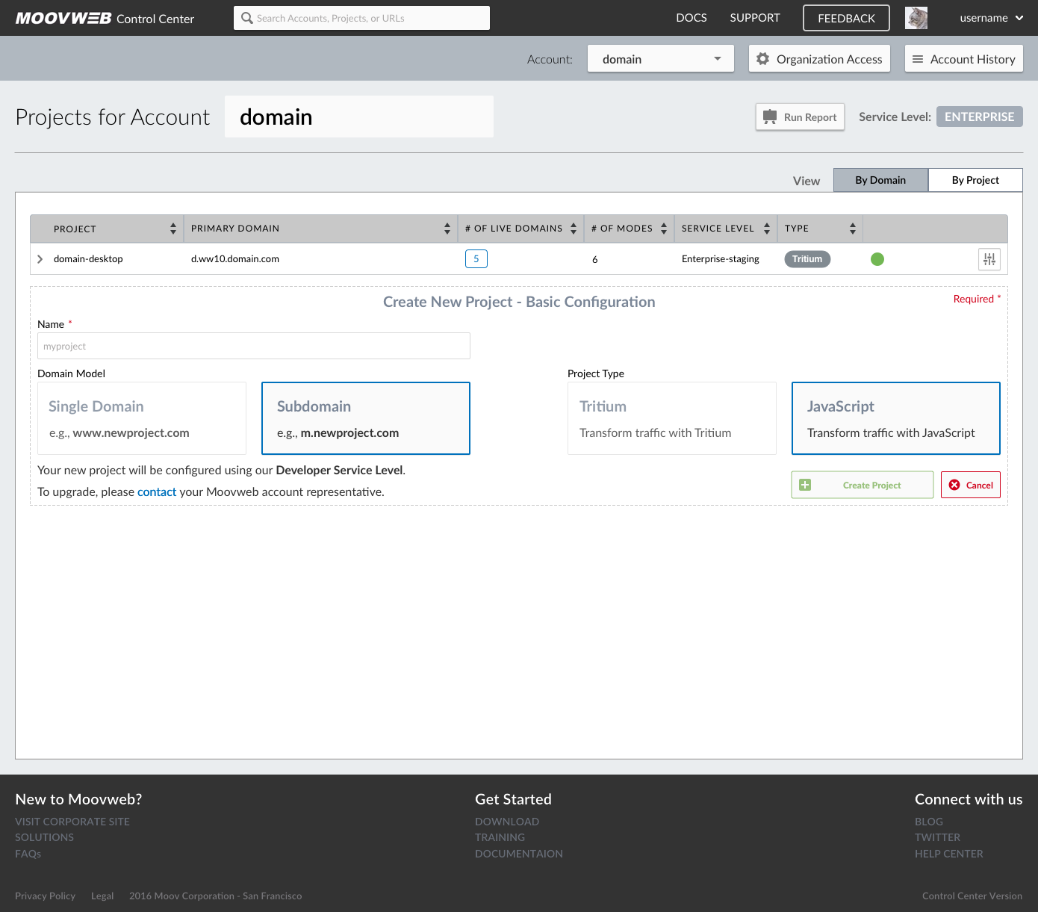The width and height of the screenshot is (1038, 912).
Task: Expand the domain-desktop project row
Action: click(x=40, y=259)
